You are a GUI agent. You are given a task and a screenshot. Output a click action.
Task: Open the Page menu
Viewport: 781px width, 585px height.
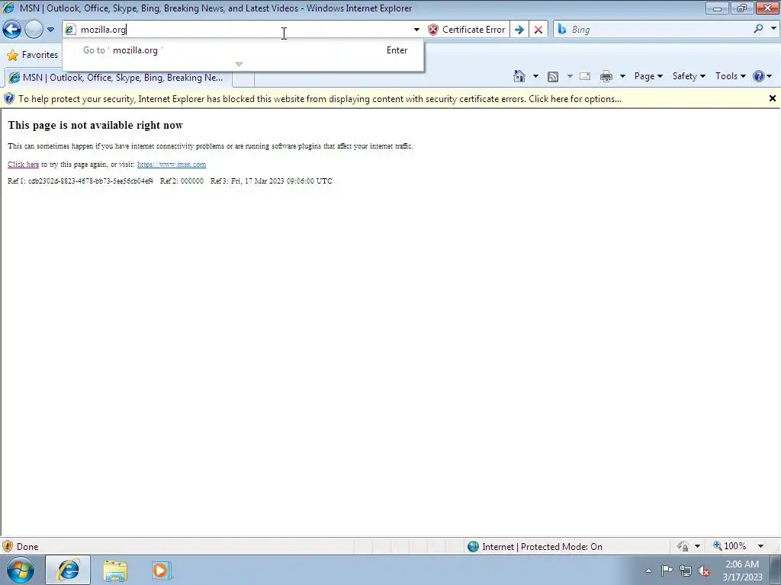click(648, 76)
